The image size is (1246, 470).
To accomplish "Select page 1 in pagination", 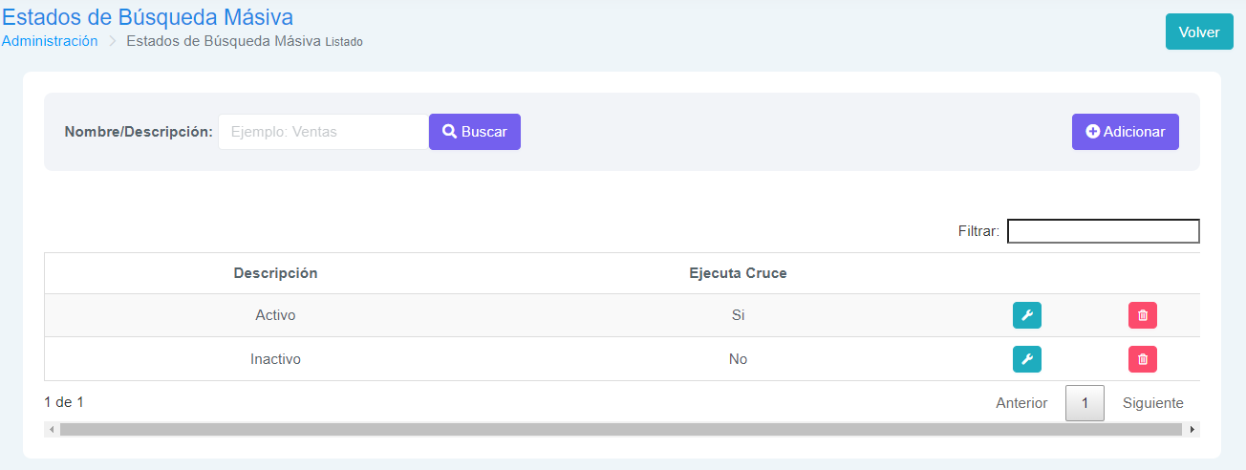I will 1085,403.
